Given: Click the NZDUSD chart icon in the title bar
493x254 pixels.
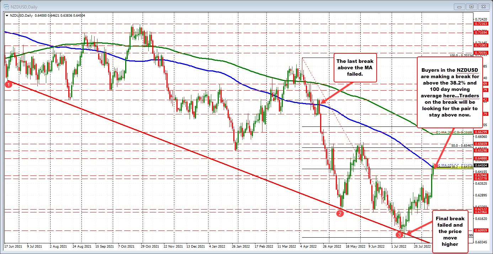Looking at the screenshot, I should [x=6, y=6].
